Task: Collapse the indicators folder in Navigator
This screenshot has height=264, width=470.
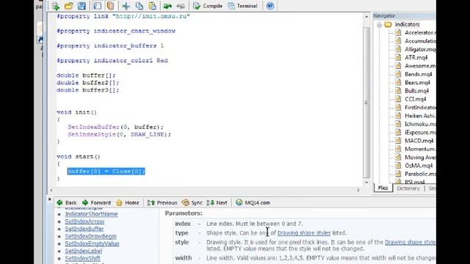Action: click(379, 24)
